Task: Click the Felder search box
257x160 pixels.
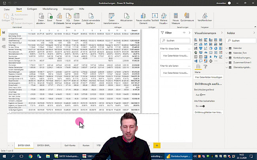Action: (241, 41)
